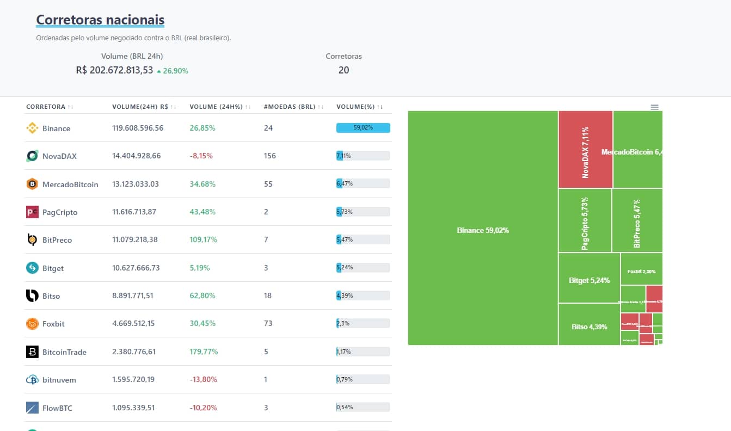
Task: Open the NovaDAX exchange link
Action: pos(59,156)
